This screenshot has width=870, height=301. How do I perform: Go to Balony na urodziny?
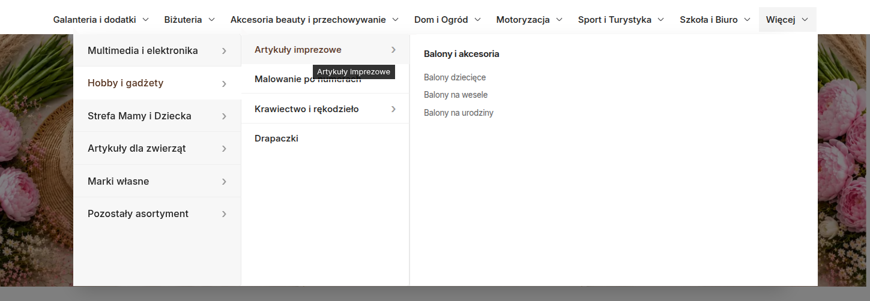pos(459,113)
